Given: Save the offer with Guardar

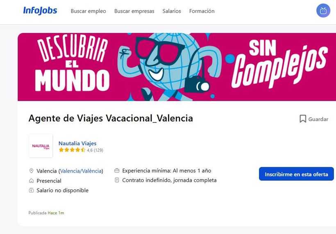Looking at the screenshot, I should pos(314,119).
